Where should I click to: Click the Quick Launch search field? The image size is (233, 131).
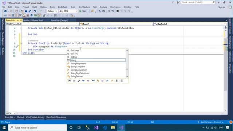(198, 3)
